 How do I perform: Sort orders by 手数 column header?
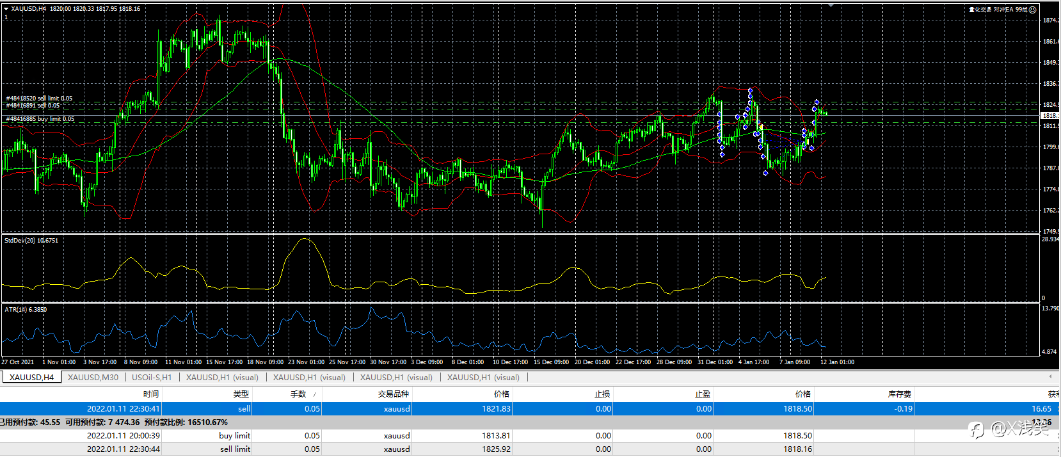pos(298,394)
